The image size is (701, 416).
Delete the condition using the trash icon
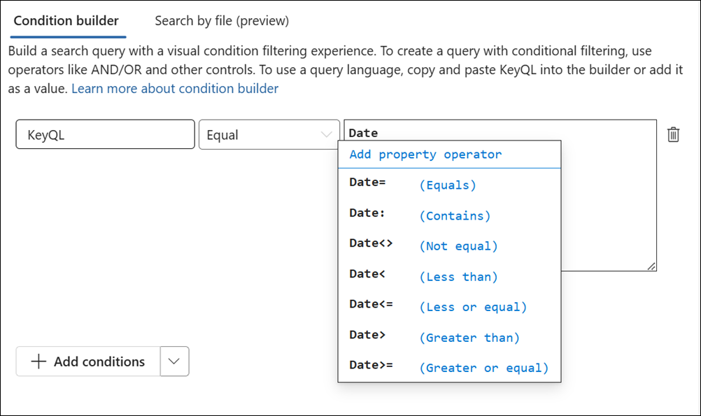point(673,134)
